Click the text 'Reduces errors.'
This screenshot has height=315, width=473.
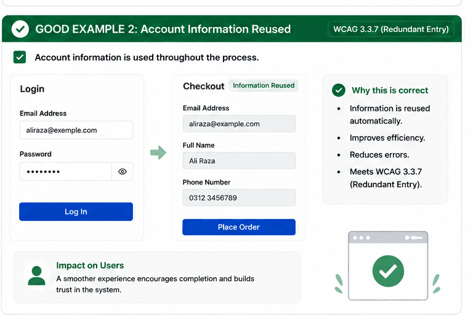pyautogui.click(x=379, y=154)
